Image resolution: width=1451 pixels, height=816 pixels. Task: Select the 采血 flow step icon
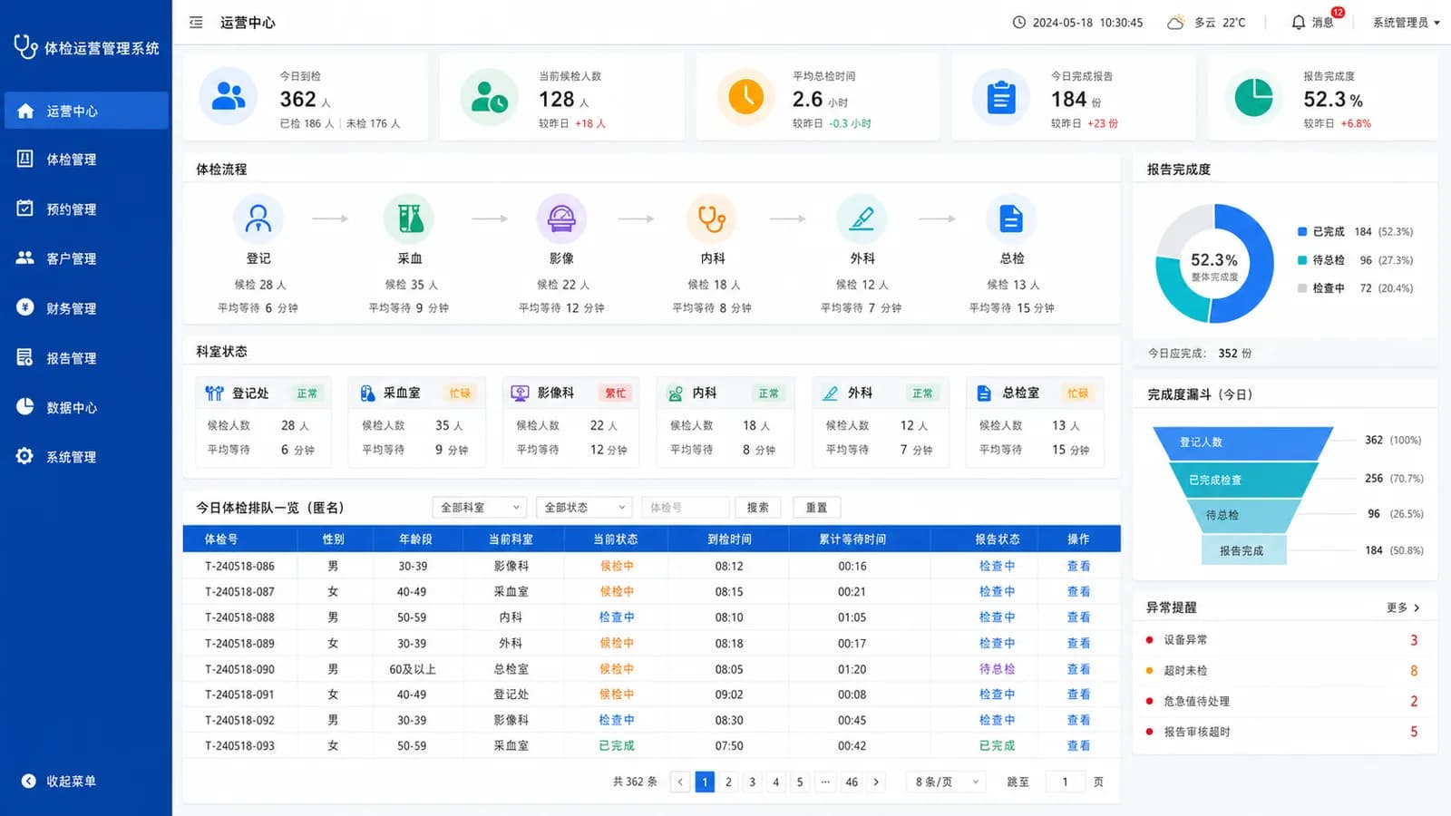click(409, 219)
